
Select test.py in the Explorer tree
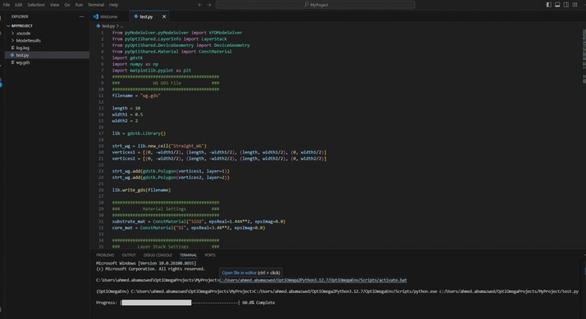coord(47,55)
